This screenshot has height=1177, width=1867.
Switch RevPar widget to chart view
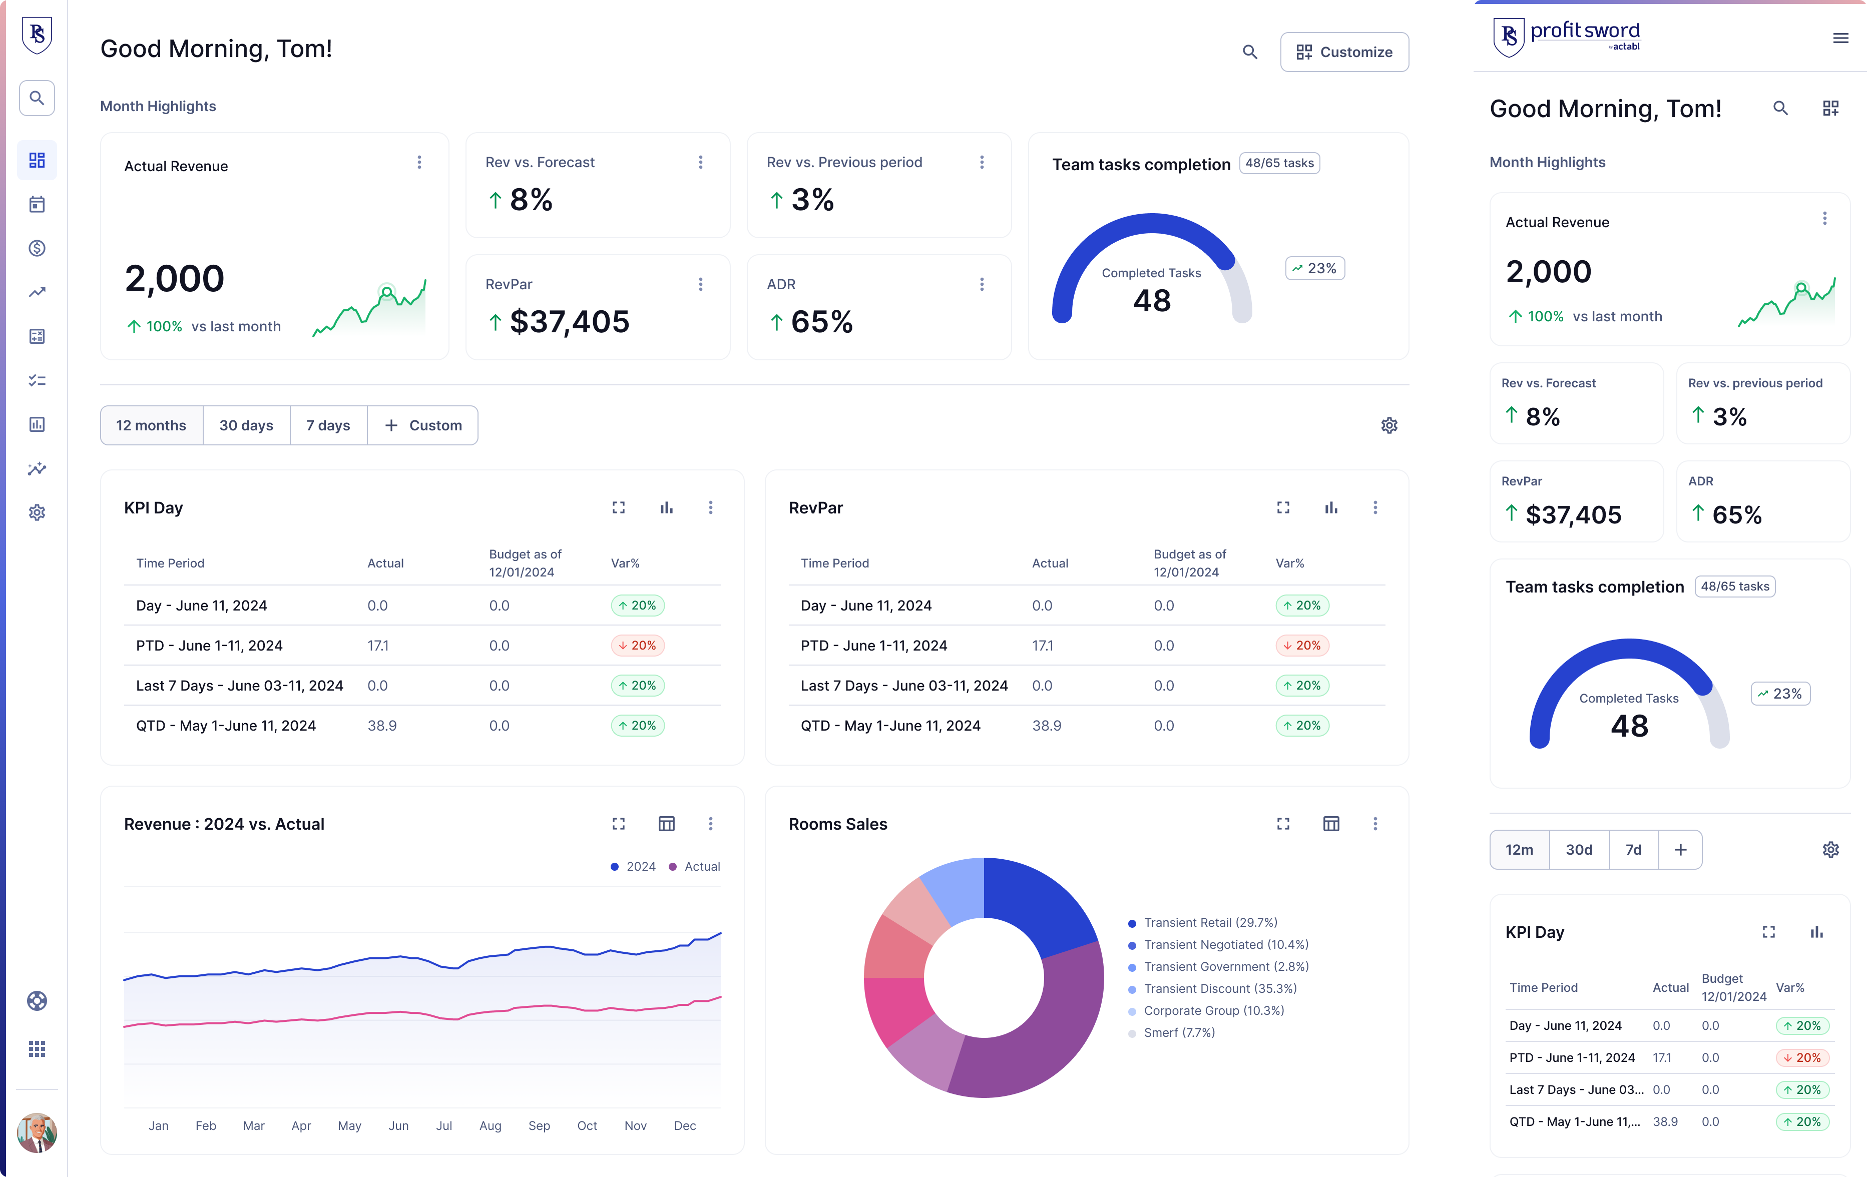[x=1331, y=507]
